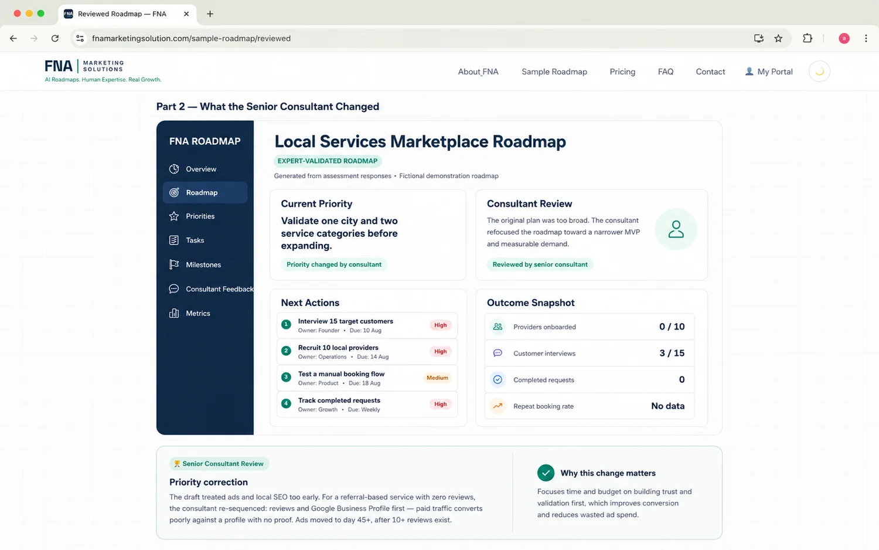Click the Roadmap target icon in sidebar
The height and width of the screenshot is (550, 879).
click(174, 192)
